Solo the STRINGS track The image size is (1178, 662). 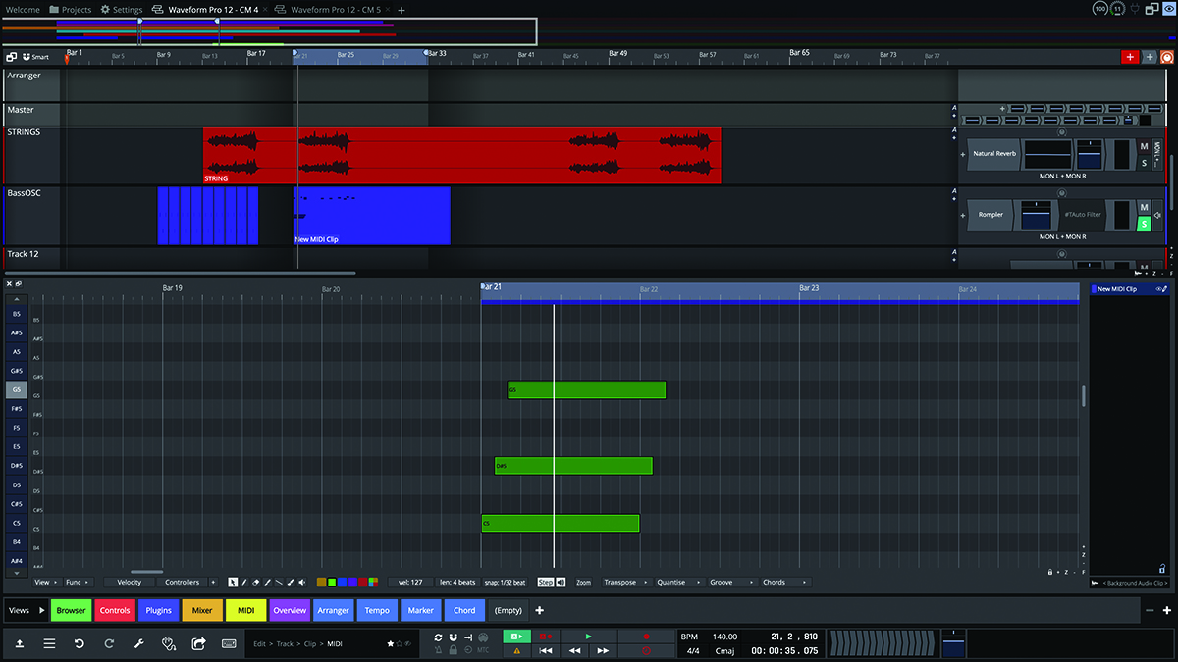coord(1144,163)
